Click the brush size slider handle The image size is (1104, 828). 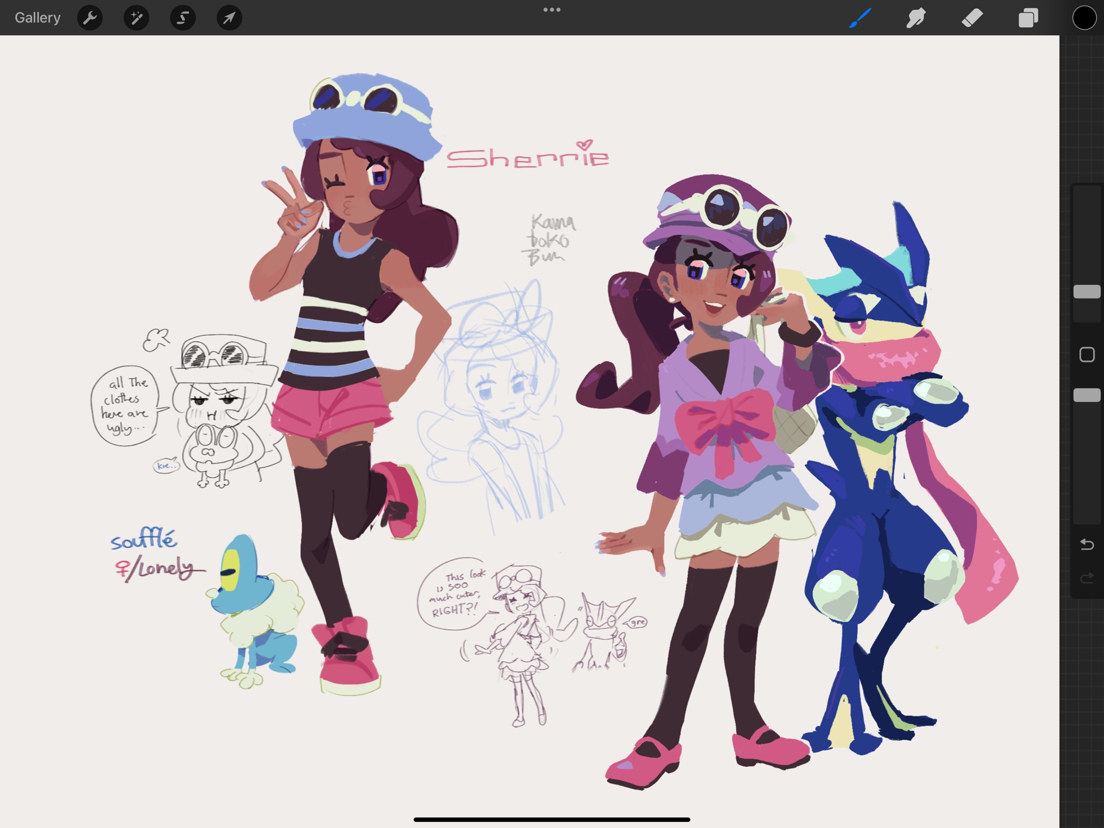pos(1087,291)
